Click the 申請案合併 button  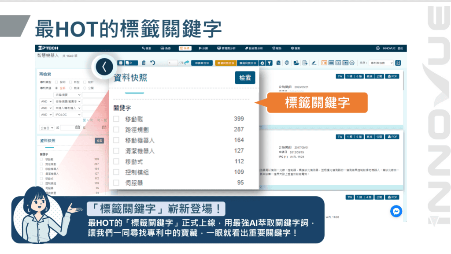click(202, 63)
